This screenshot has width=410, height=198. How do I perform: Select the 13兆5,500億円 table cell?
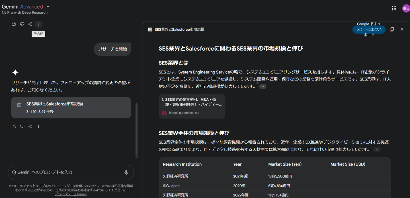[x=280, y=176]
